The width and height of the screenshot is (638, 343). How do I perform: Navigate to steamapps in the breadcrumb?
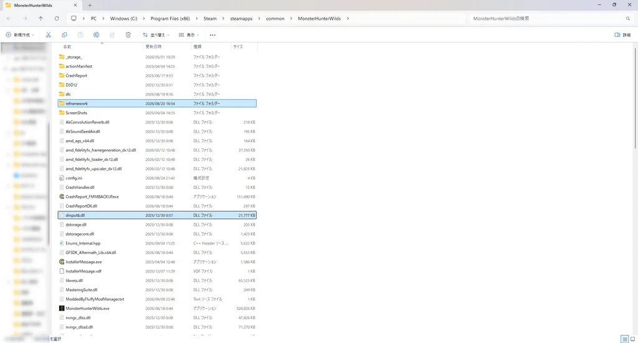pos(241,18)
